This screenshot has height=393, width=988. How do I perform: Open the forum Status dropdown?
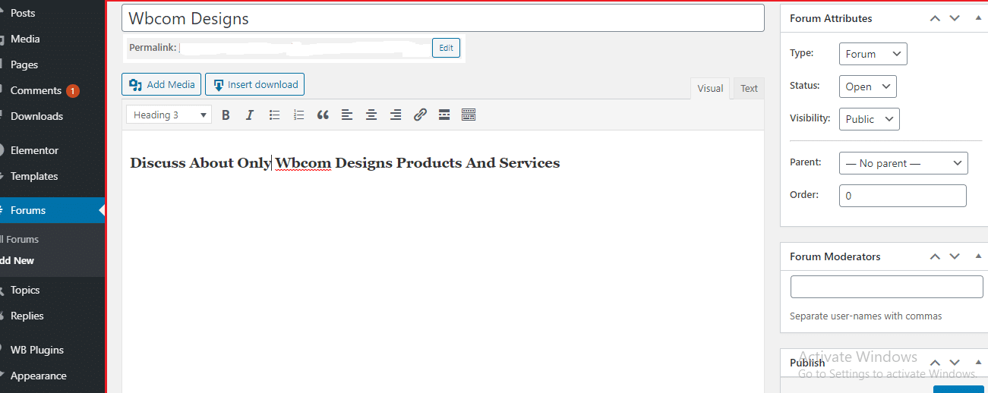click(x=868, y=86)
